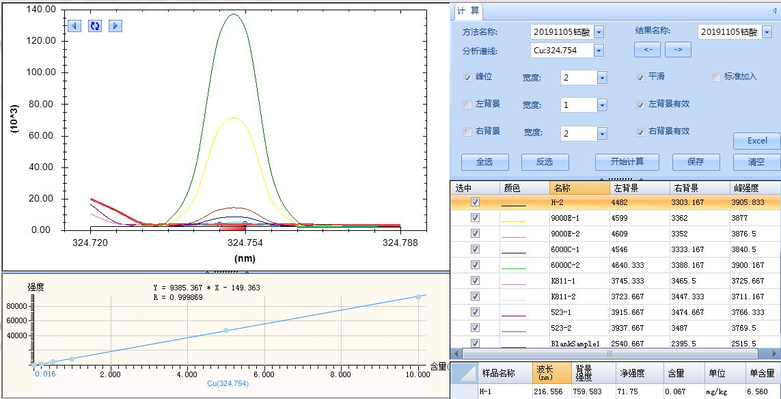Enable the 标准加入 checkbox
This screenshot has width=781, height=399.
pos(717,77)
